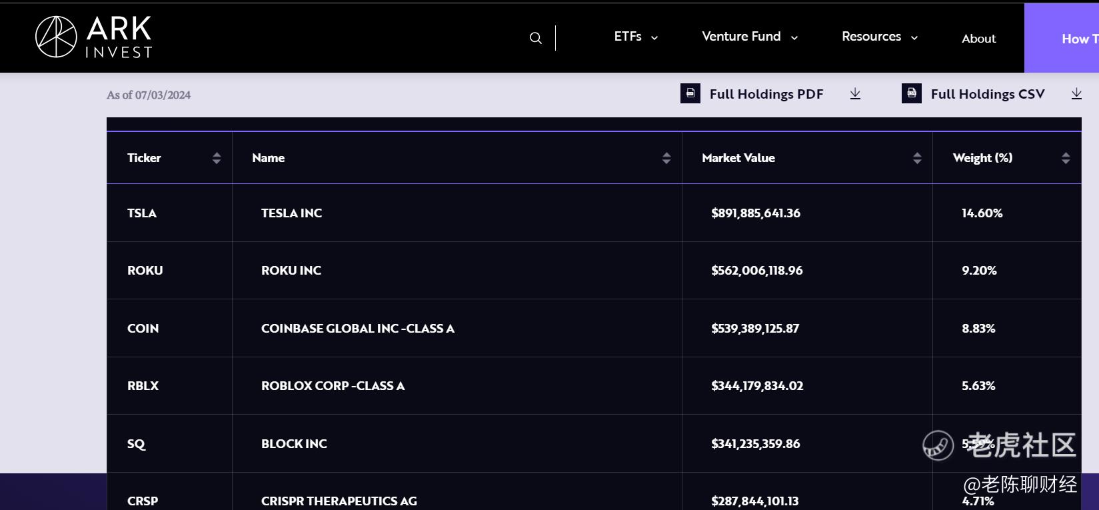Screen dimensions: 1099x510
Task: Click the PDF document icon
Action: tap(690, 93)
